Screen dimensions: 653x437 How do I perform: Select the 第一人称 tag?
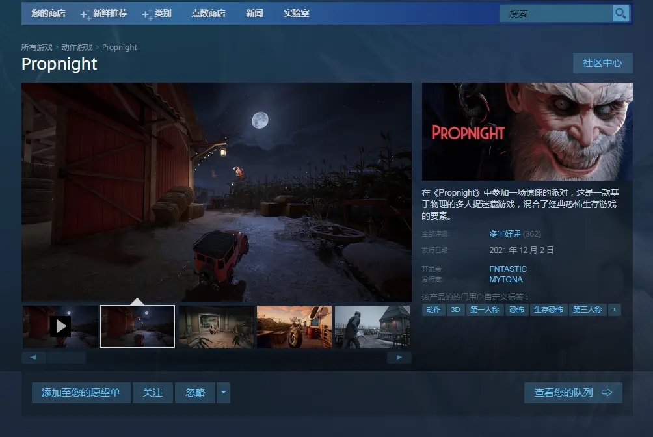pyautogui.click(x=485, y=310)
